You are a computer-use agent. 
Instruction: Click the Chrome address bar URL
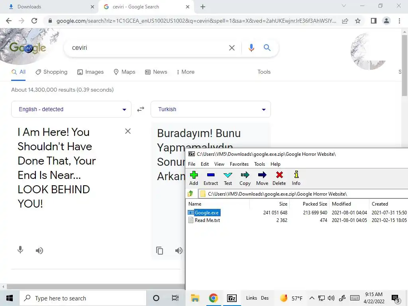[x=196, y=21]
